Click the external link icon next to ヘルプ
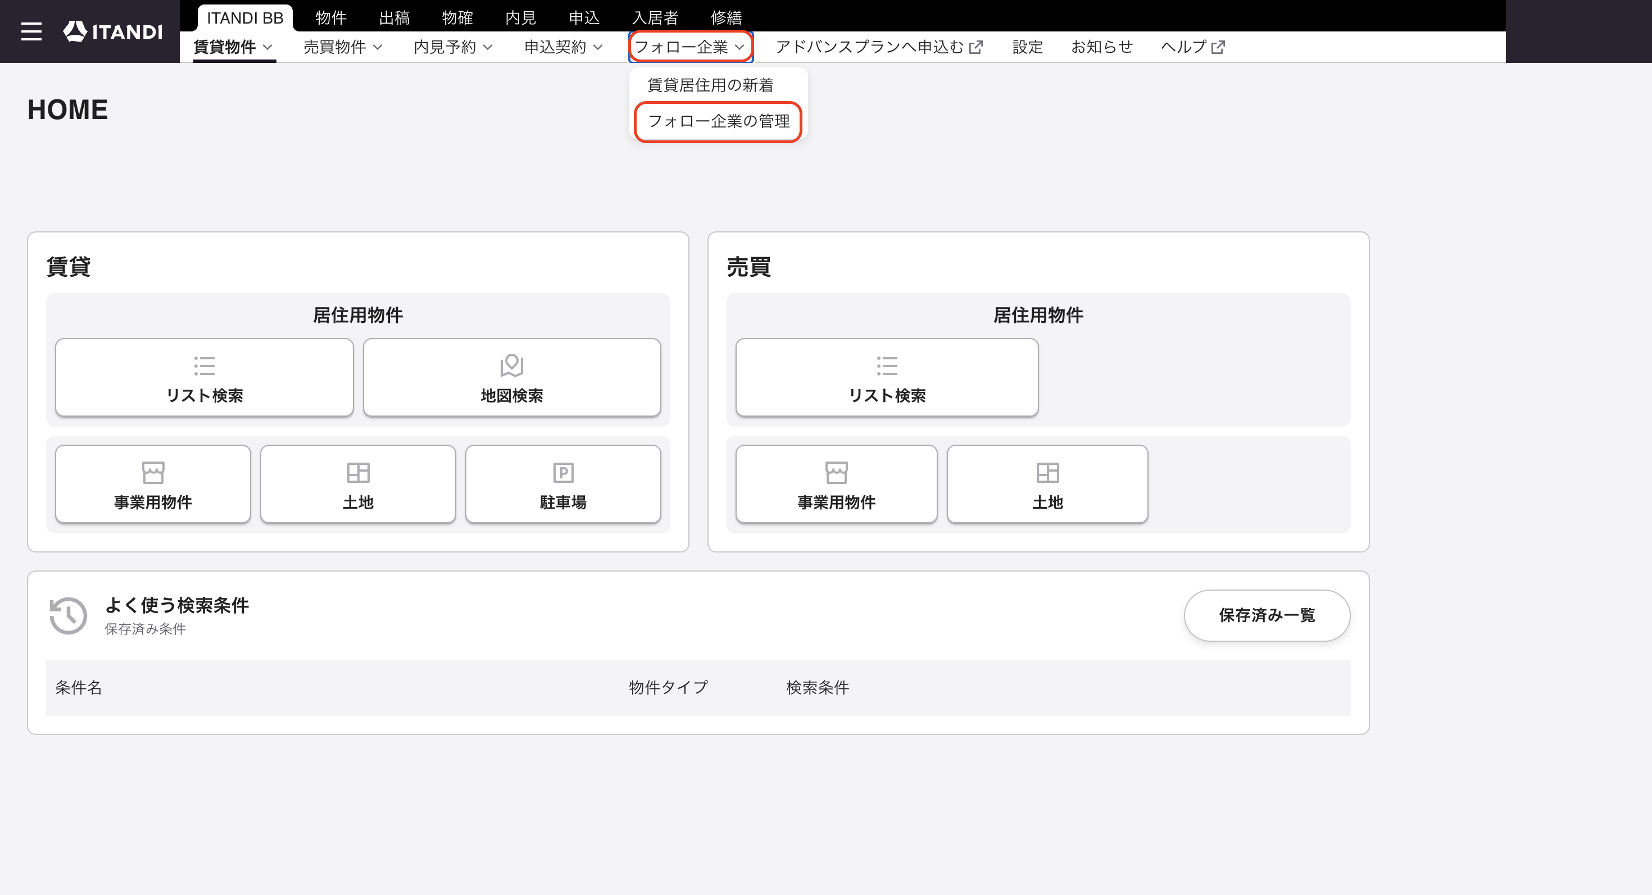Image resolution: width=1652 pixels, height=895 pixels. (x=1218, y=47)
